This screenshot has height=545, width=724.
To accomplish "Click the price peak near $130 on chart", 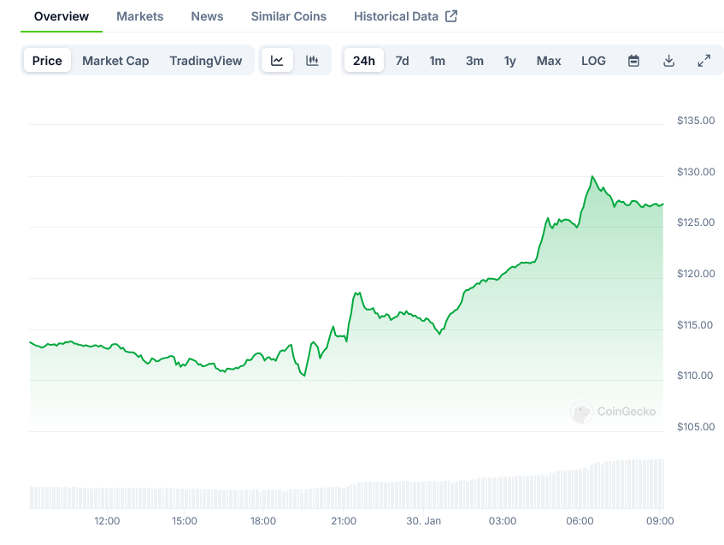I will pyautogui.click(x=592, y=177).
